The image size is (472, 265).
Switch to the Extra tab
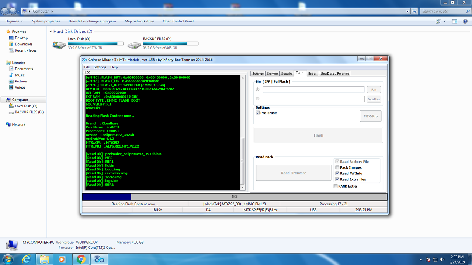tap(312, 74)
